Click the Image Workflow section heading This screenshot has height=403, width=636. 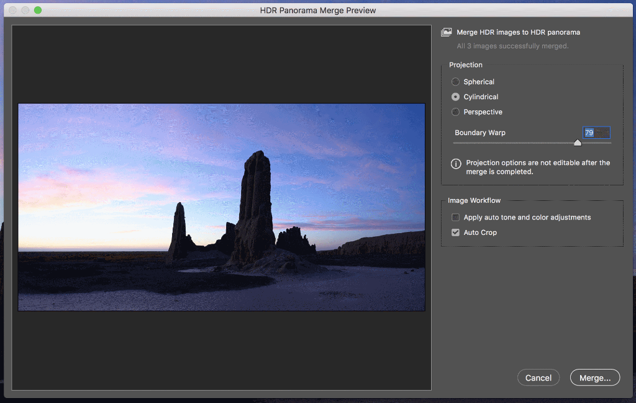click(x=474, y=200)
